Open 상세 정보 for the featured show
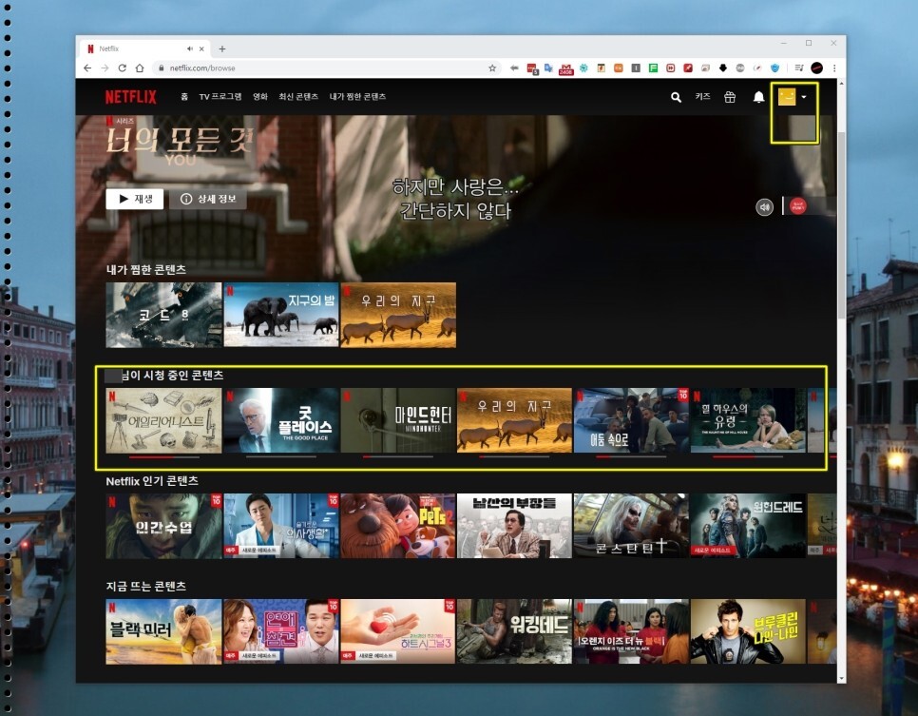Image resolution: width=918 pixels, height=716 pixels. pyautogui.click(x=208, y=199)
